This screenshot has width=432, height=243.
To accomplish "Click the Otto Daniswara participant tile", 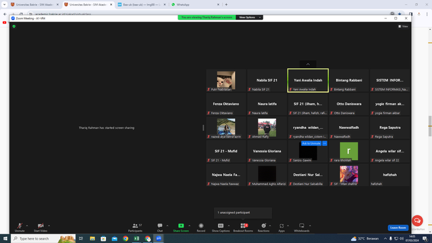I will [x=349, y=104].
